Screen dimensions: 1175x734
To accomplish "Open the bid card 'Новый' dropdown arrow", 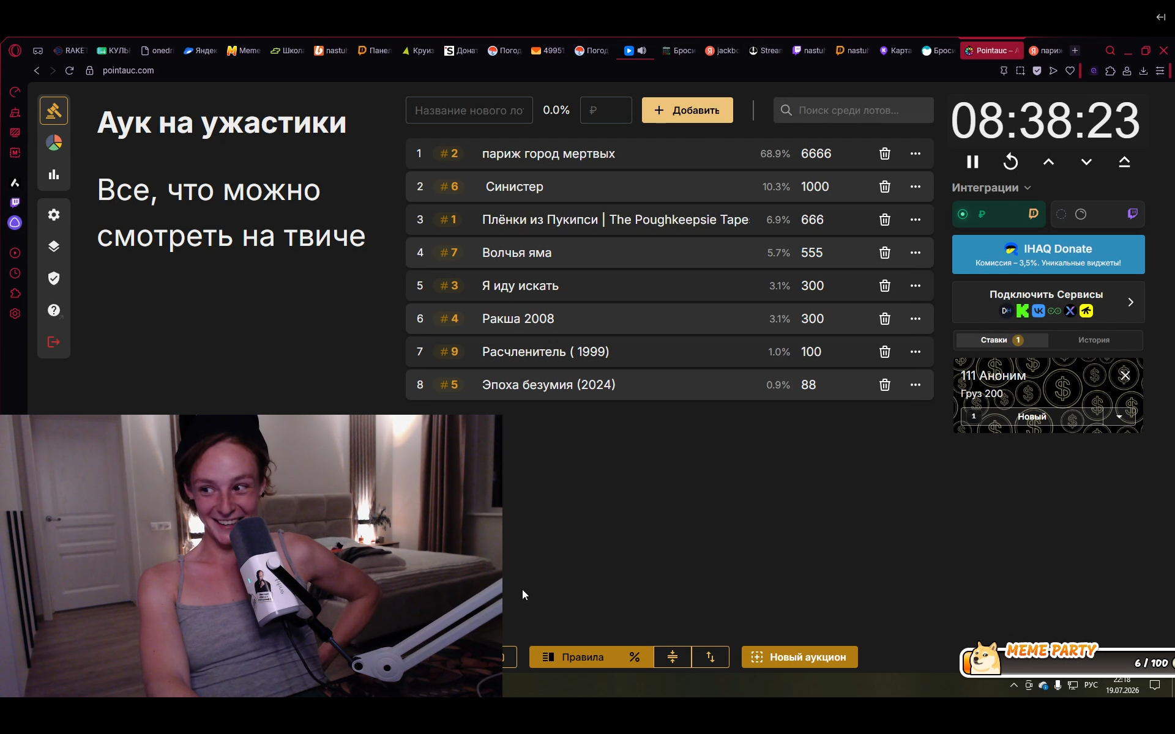I will [x=1119, y=417].
